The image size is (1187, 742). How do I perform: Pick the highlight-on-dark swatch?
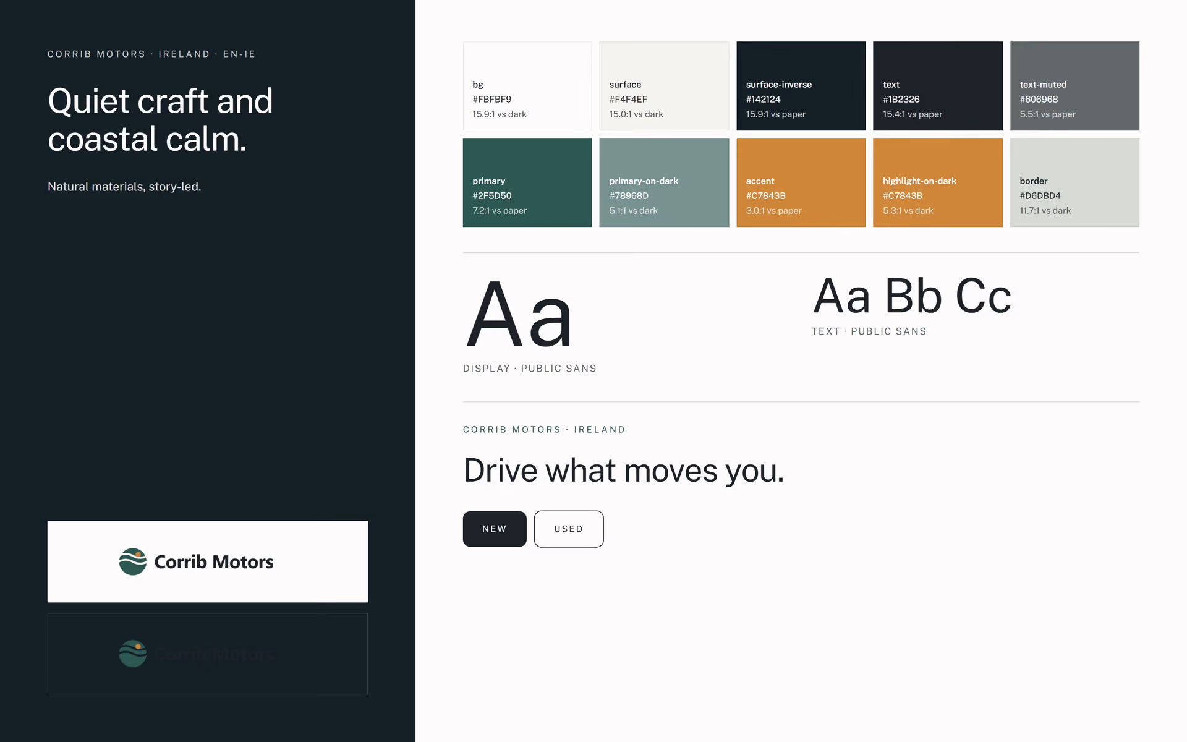(x=938, y=182)
